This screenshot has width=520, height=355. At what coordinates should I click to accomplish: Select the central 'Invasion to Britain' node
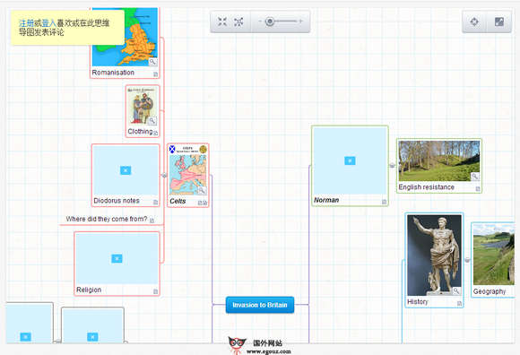tap(260, 305)
